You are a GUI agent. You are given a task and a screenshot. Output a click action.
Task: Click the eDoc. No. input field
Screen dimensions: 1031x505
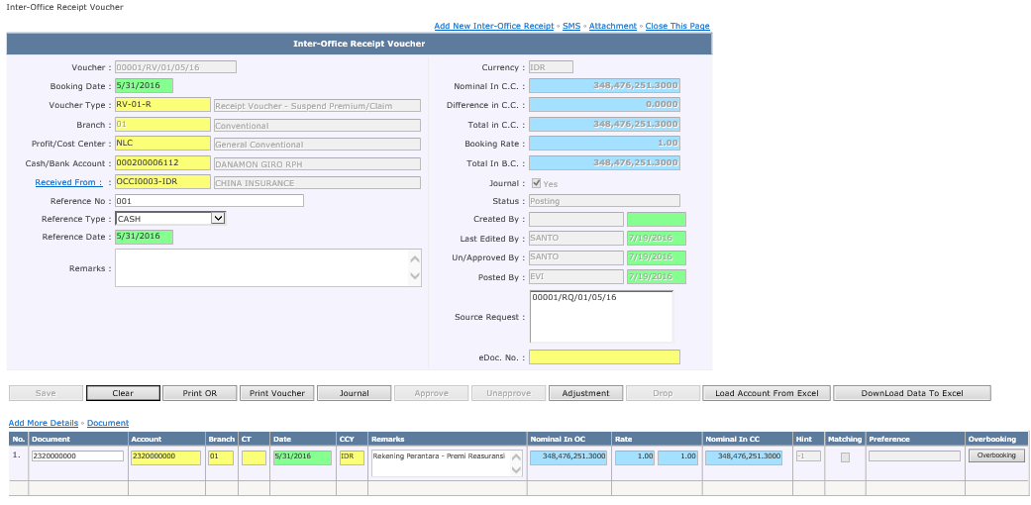pyautogui.click(x=604, y=357)
